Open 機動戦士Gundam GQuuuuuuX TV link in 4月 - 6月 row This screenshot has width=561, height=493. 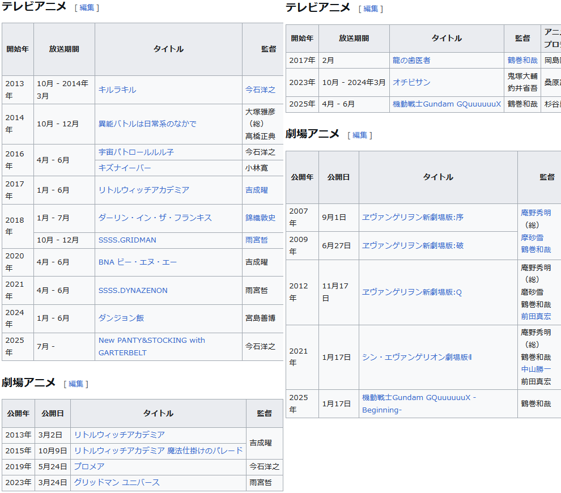[x=447, y=104]
